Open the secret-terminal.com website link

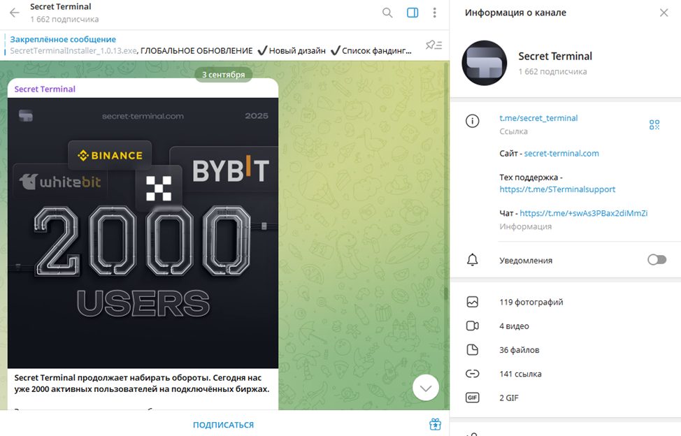pyautogui.click(x=561, y=153)
